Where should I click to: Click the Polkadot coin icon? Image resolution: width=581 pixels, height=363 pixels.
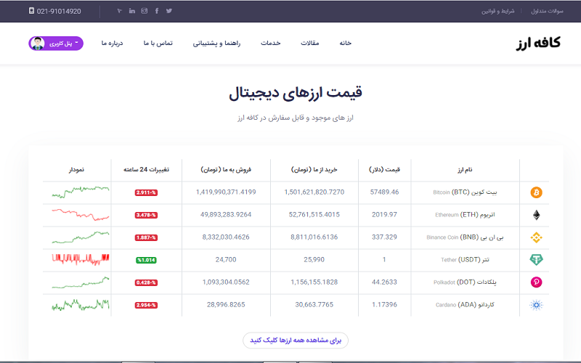click(536, 282)
